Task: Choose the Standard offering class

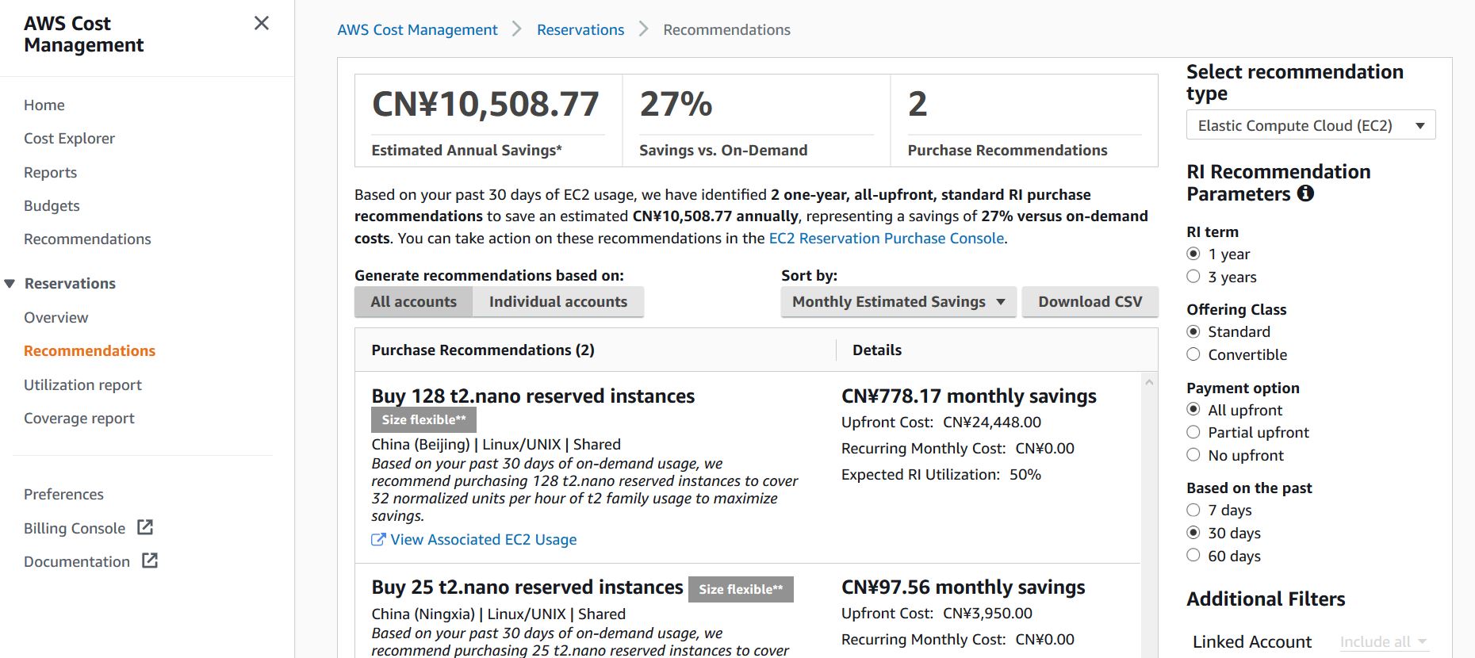Action: [1193, 331]
